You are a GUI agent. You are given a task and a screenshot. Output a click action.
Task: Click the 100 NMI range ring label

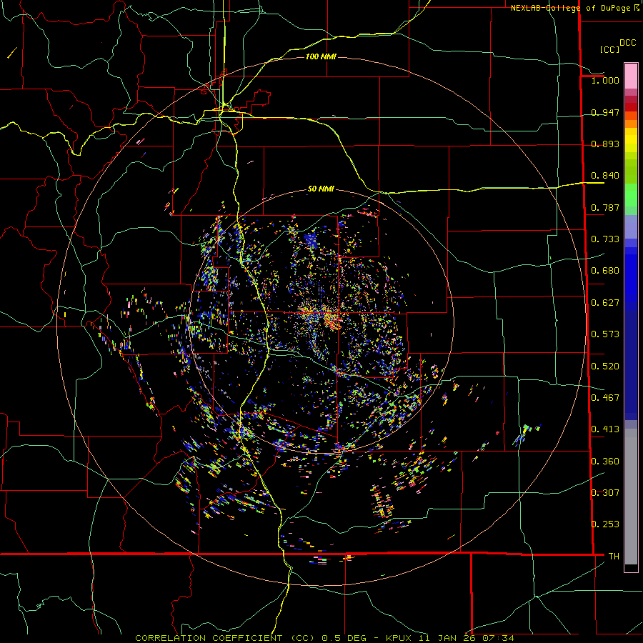pyautogui.click(x=321, y=56)
